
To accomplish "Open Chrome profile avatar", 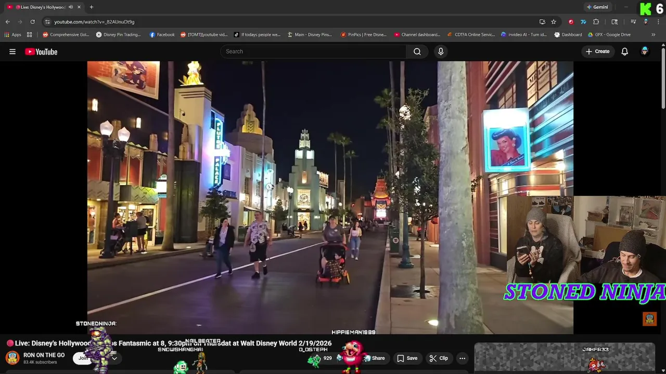I will [x=646, y=22].
